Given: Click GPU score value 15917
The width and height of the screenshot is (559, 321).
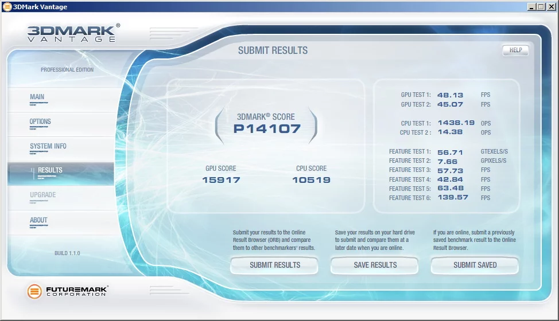Looking at the screenshot, I should [x=221, y=180].
